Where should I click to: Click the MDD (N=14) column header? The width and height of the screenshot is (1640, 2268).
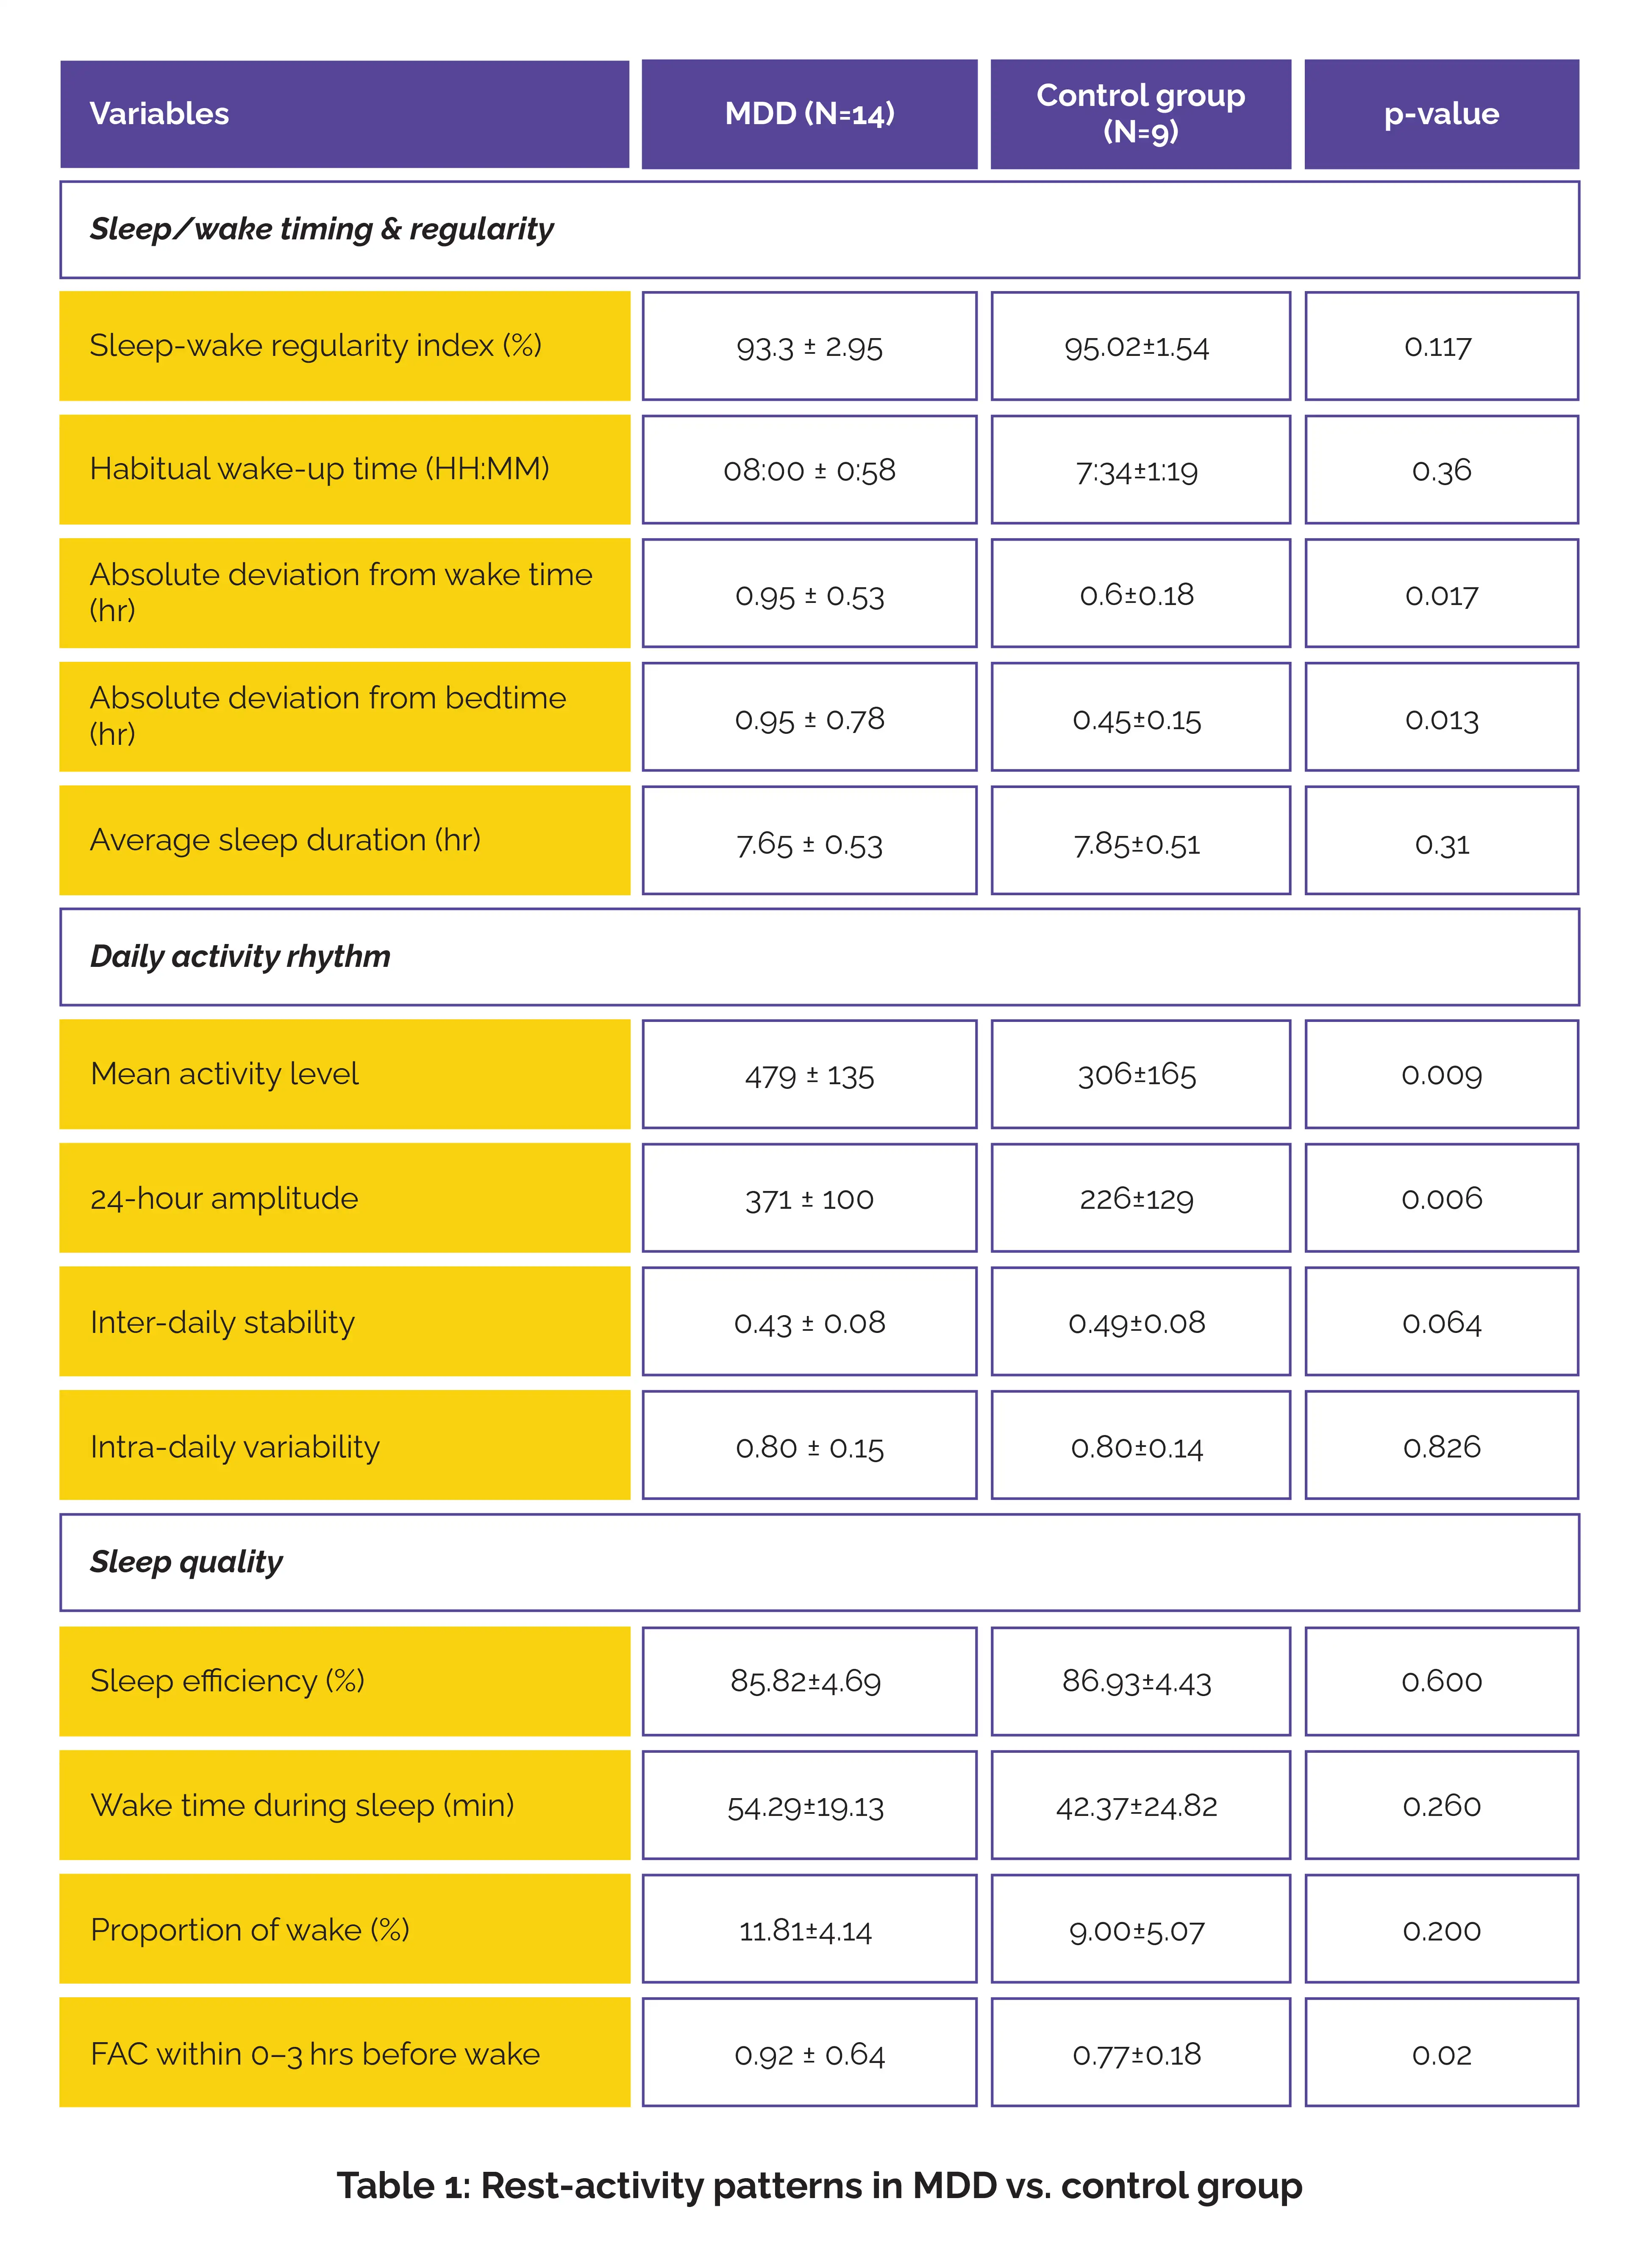809,114
